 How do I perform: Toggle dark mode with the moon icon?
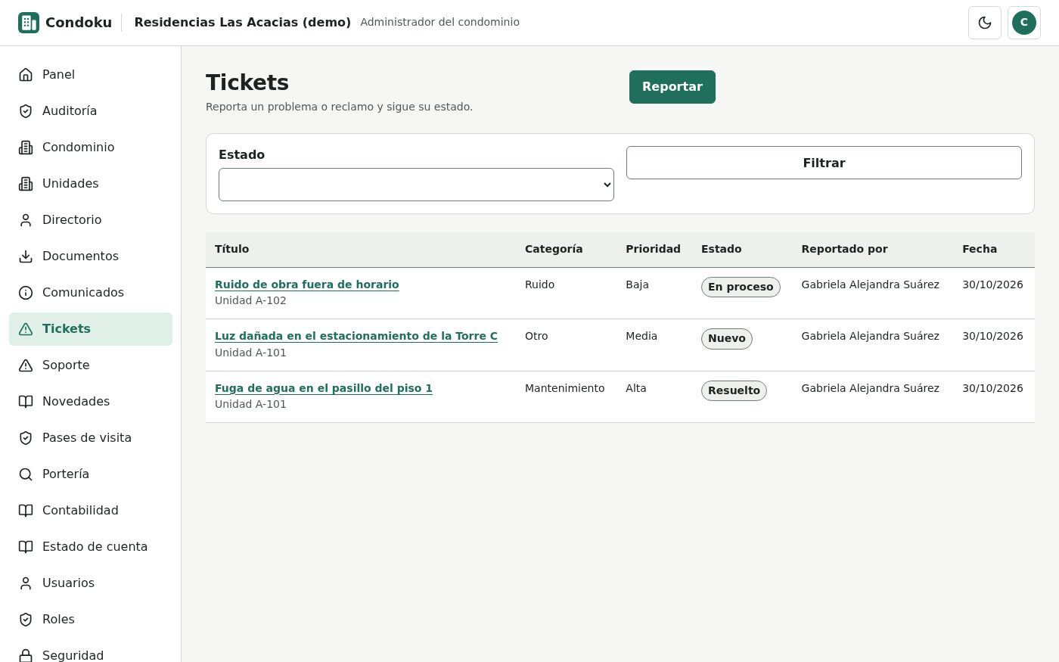pos(985,23)
